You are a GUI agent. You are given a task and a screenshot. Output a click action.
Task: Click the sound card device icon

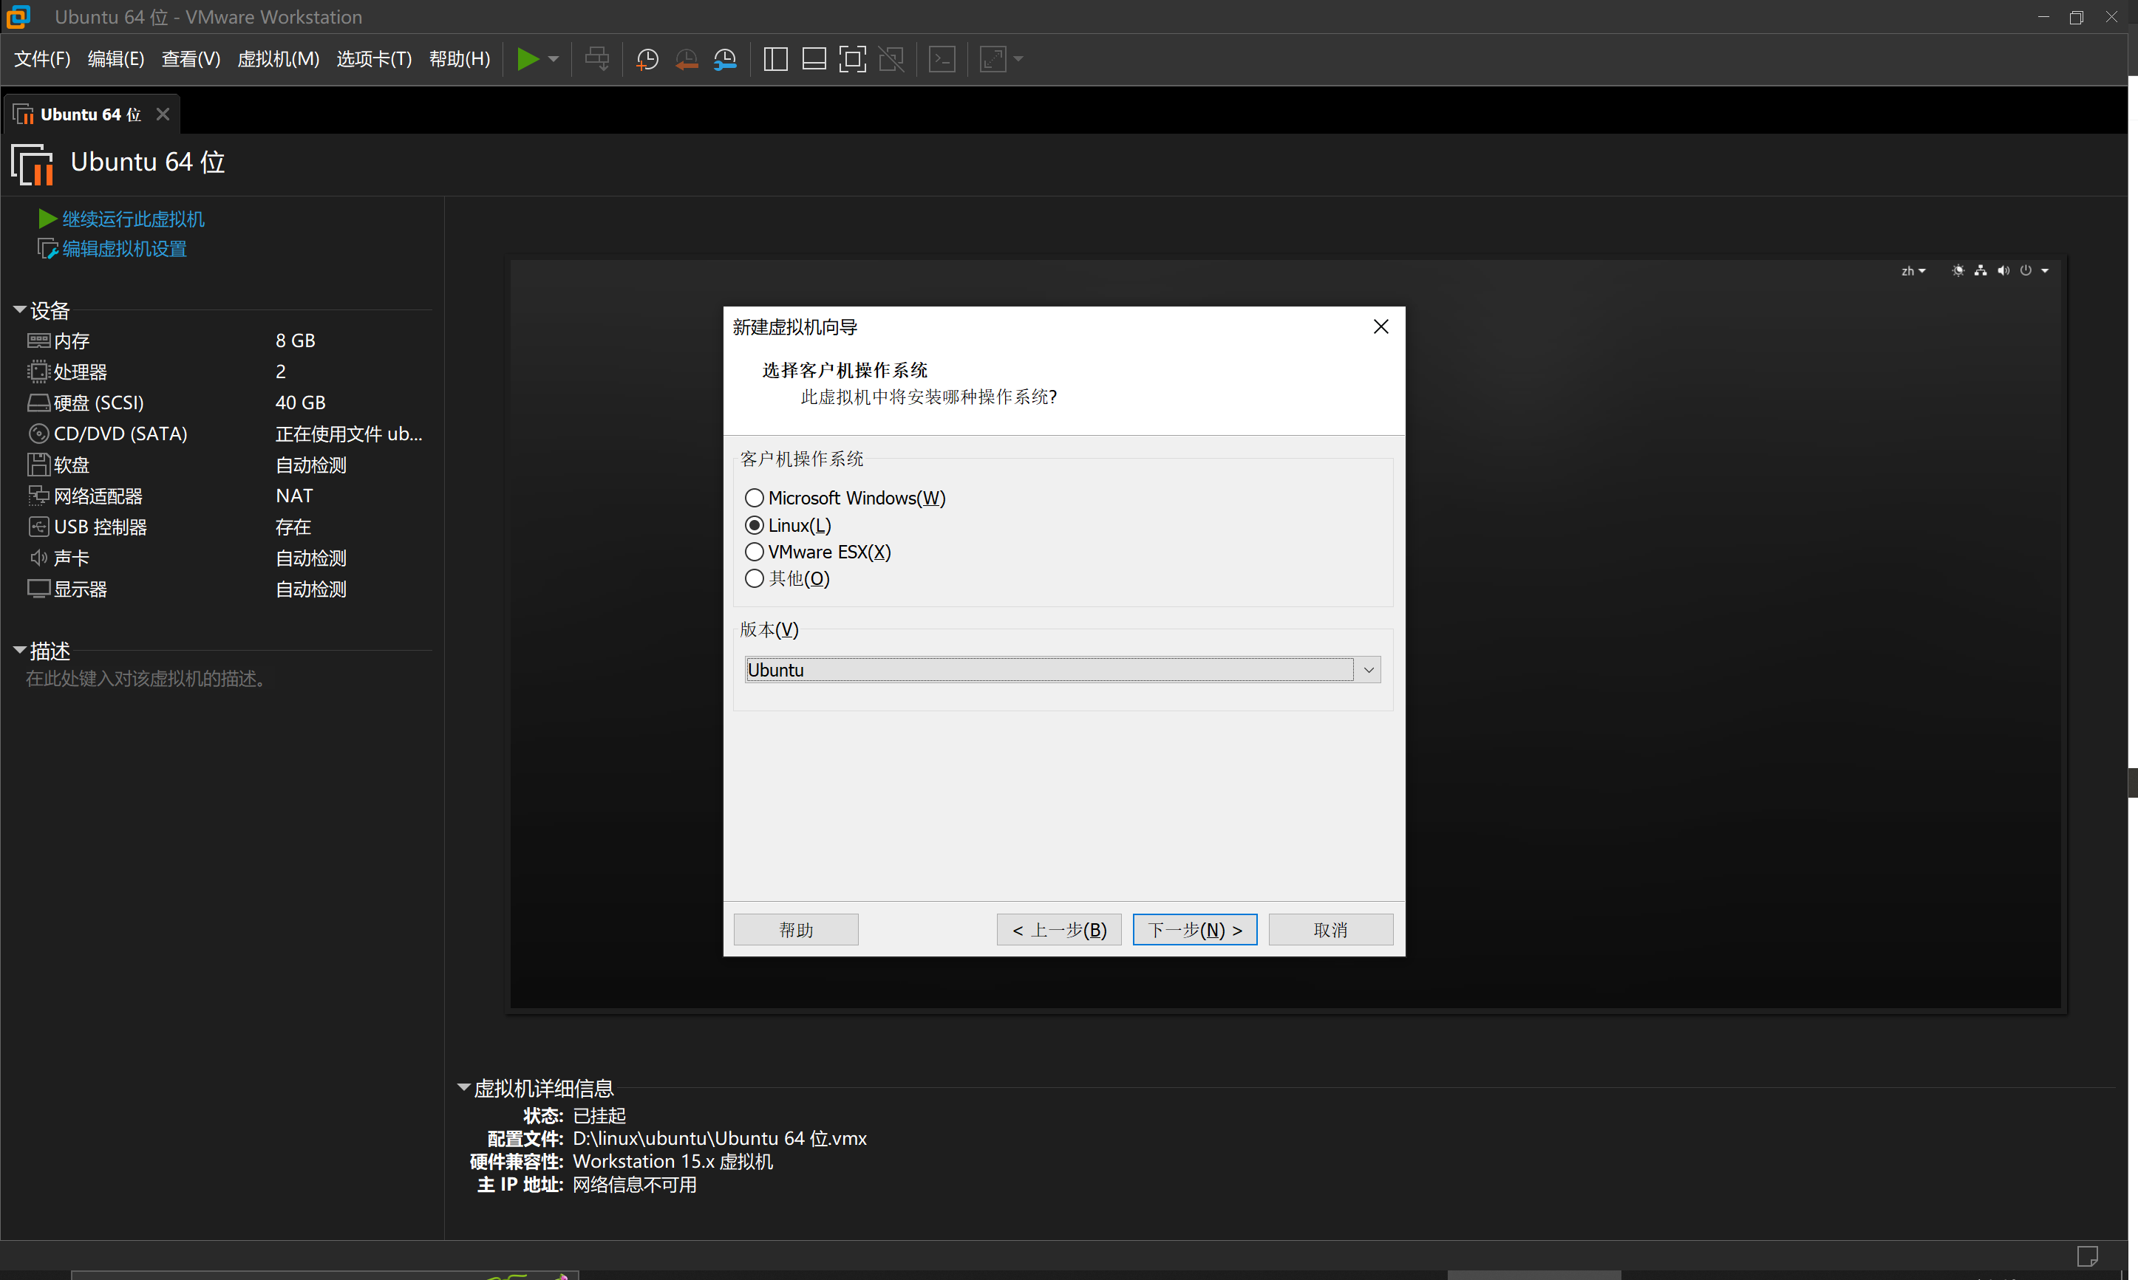tap(39, 558)
